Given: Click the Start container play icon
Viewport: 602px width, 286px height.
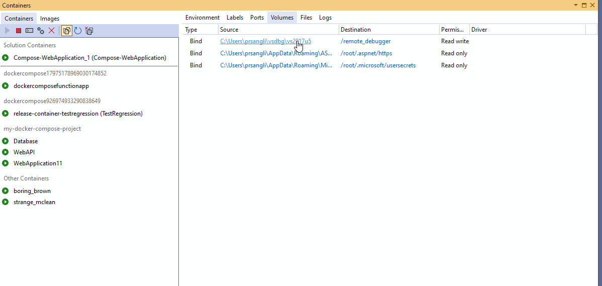Looking at the screenshot, I should coord(8,31).
